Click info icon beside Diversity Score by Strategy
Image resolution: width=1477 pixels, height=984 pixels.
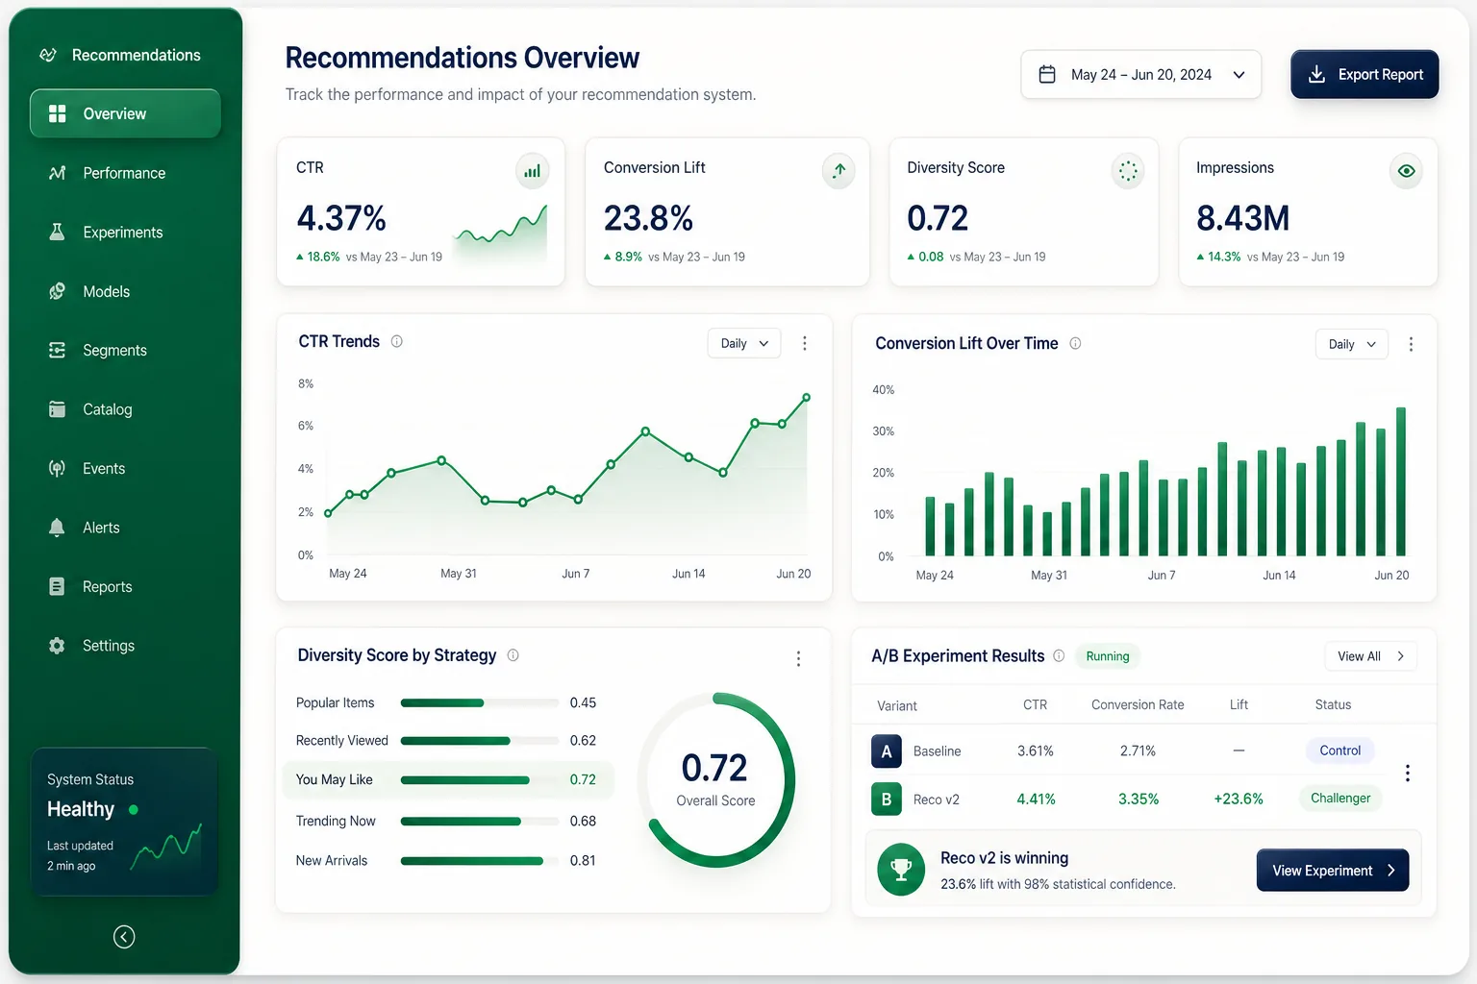513,655
